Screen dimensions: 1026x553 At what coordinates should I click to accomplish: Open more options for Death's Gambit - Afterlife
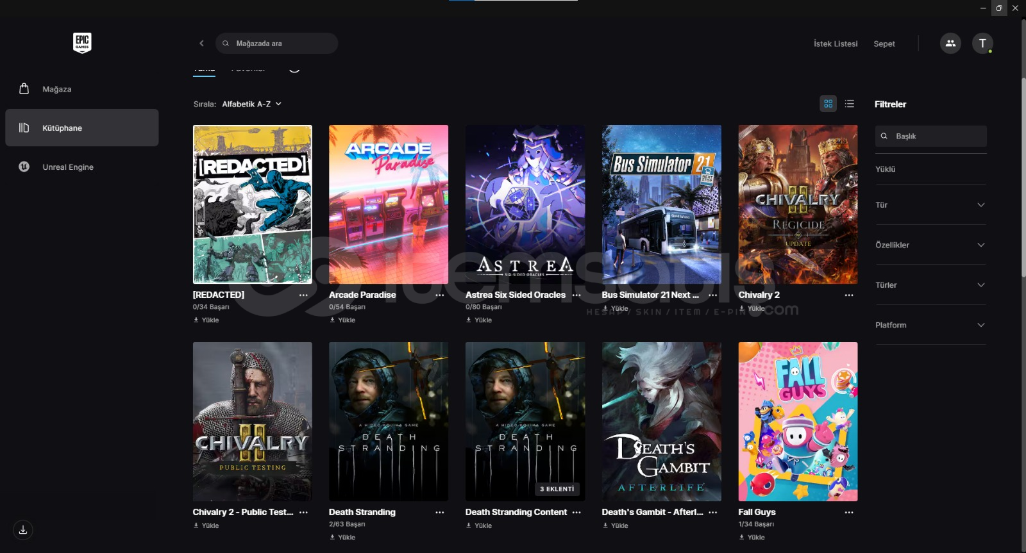tap(713, 513)
